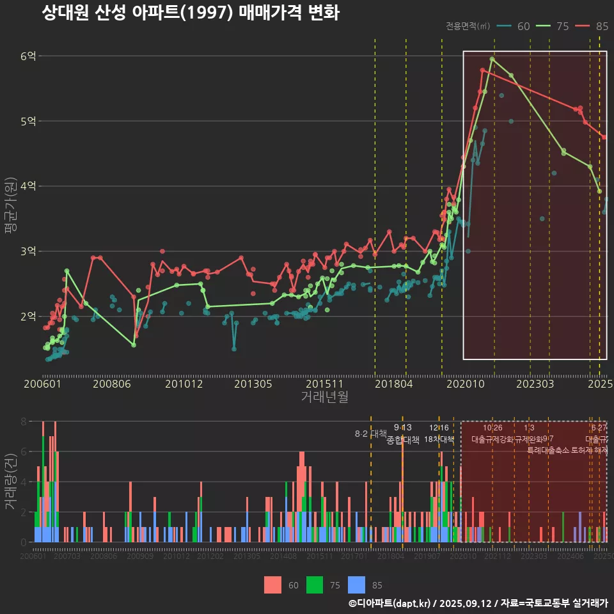Click the 거래량(건) volume axis title
This screenshot has width=614, height=614.
(x=11, y=482)
